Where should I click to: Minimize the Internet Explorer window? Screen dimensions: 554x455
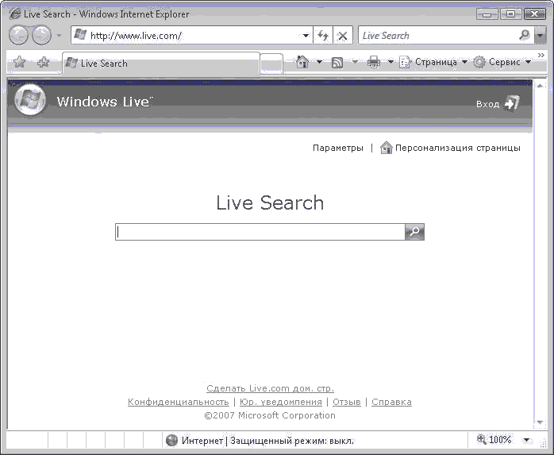coord(487,14)
